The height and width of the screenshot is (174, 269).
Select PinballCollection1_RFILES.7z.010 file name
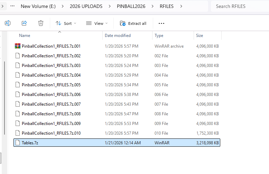(x=51, y=133)
